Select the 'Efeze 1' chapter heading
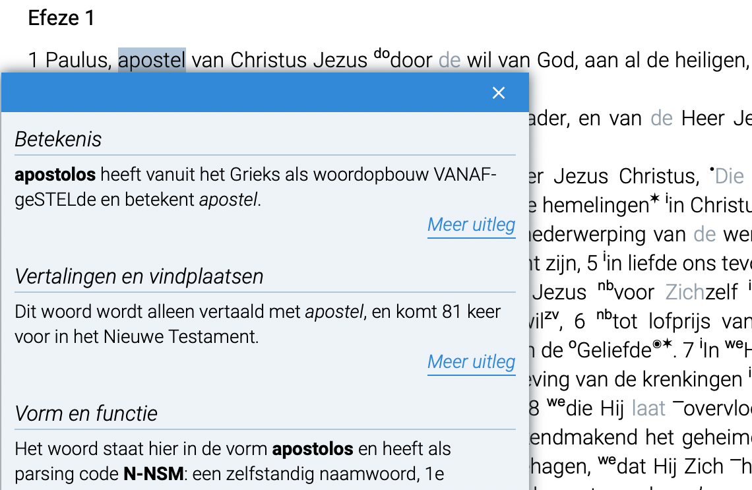The width and height of the screenshot is (752, 490). click(61, 18)
